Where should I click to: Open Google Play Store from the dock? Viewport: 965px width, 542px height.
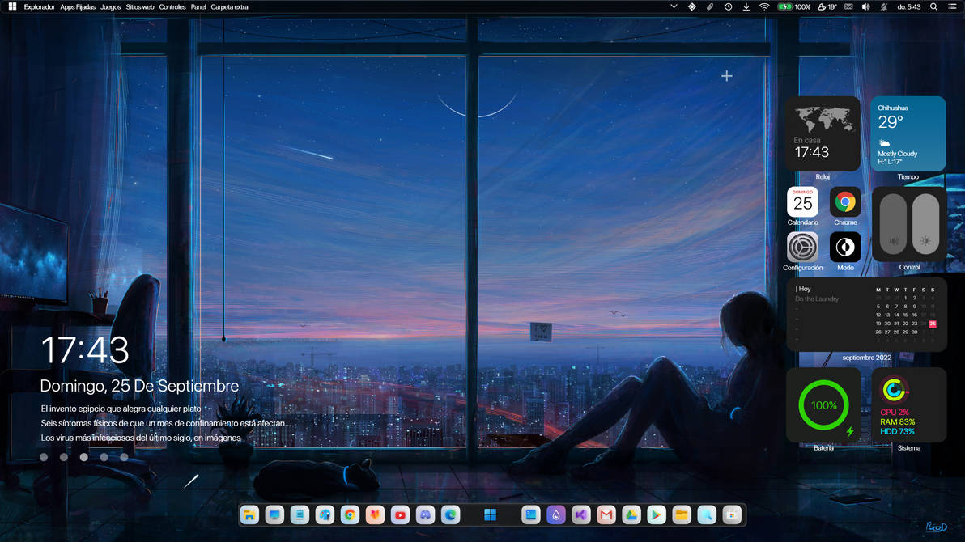656,514
